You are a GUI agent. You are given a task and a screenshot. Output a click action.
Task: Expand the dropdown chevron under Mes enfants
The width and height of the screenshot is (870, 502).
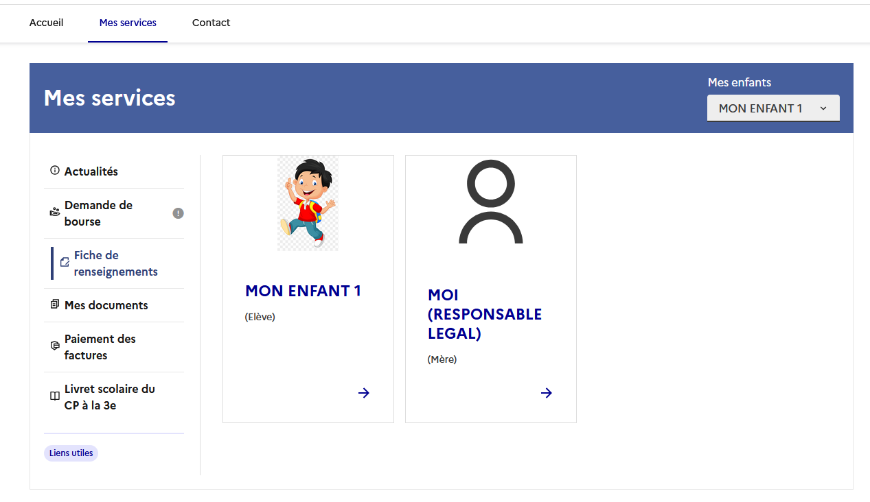pos(823,108)
